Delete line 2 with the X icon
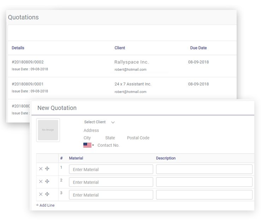This screenshot has height=220, width=261. point(41,182)
